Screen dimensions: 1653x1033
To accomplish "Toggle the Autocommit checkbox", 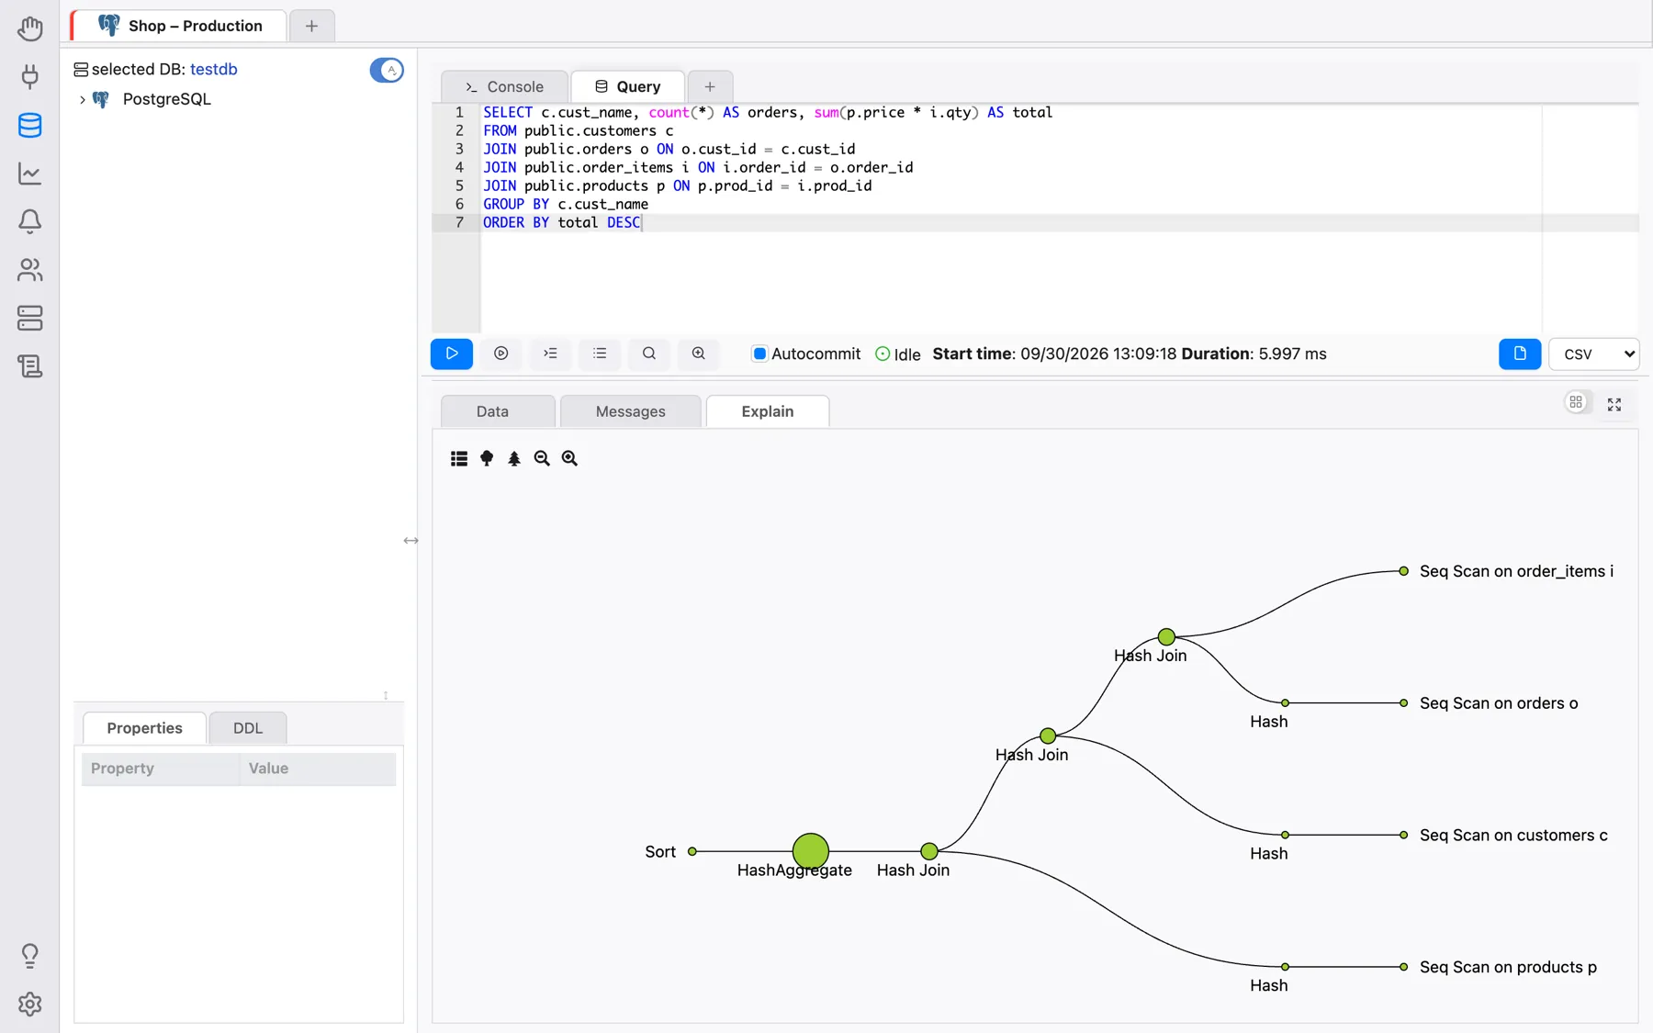I will click(x=759, y=354).
